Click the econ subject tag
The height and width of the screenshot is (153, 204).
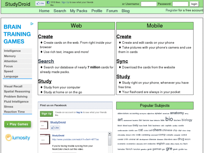pyautogui.click(x=188, y=139)
